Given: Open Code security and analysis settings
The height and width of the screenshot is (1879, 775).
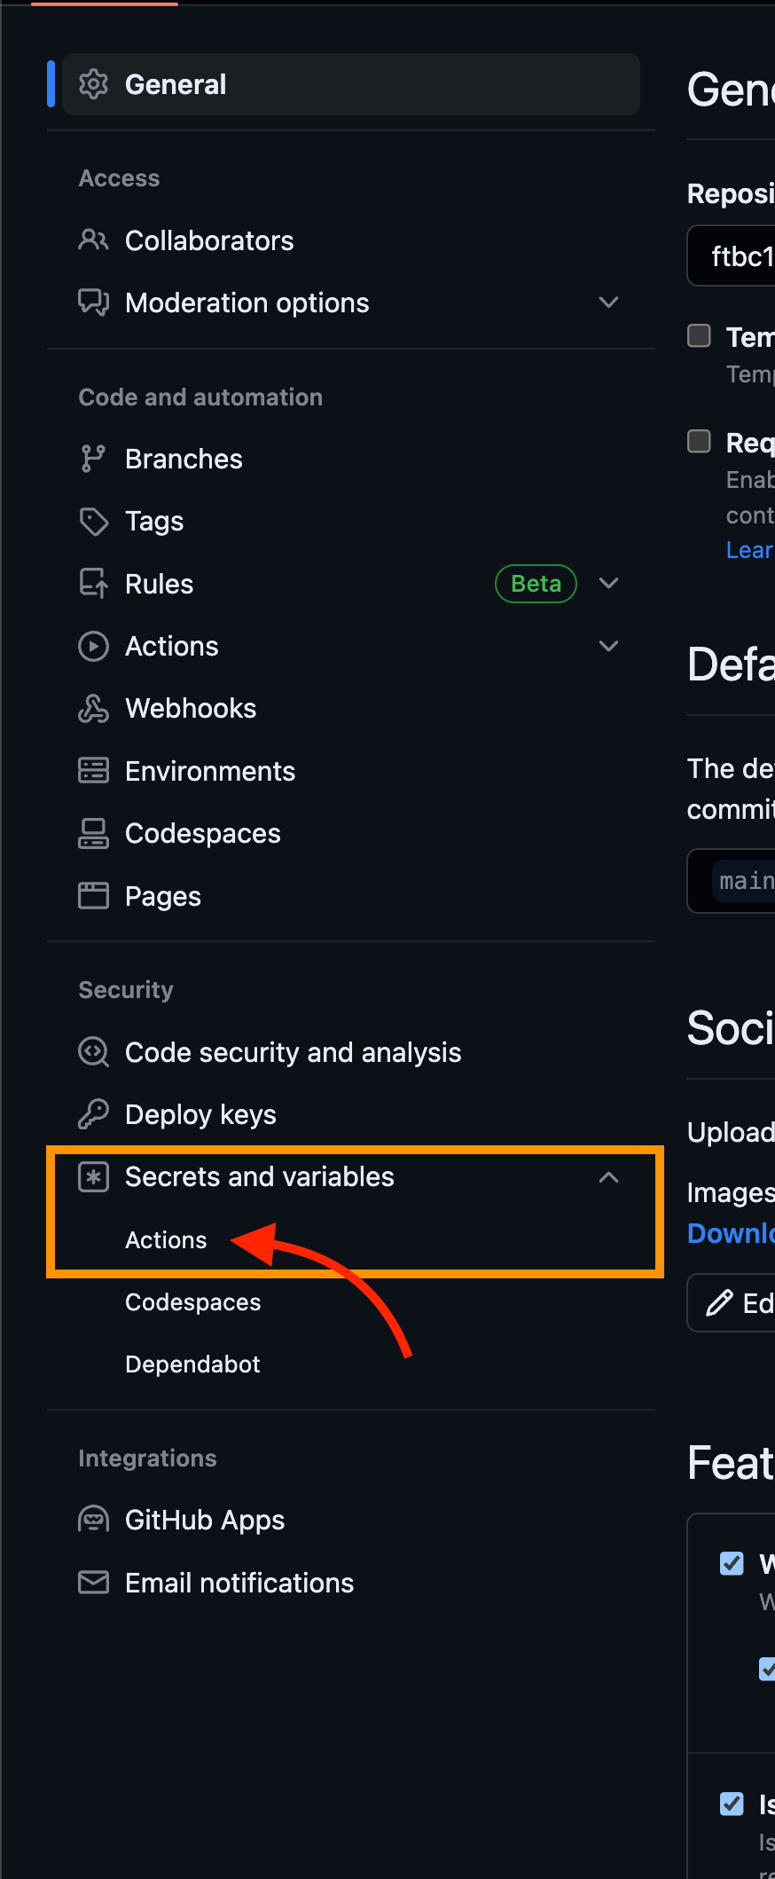Looking at the screenshot, I should (293, 1052).
